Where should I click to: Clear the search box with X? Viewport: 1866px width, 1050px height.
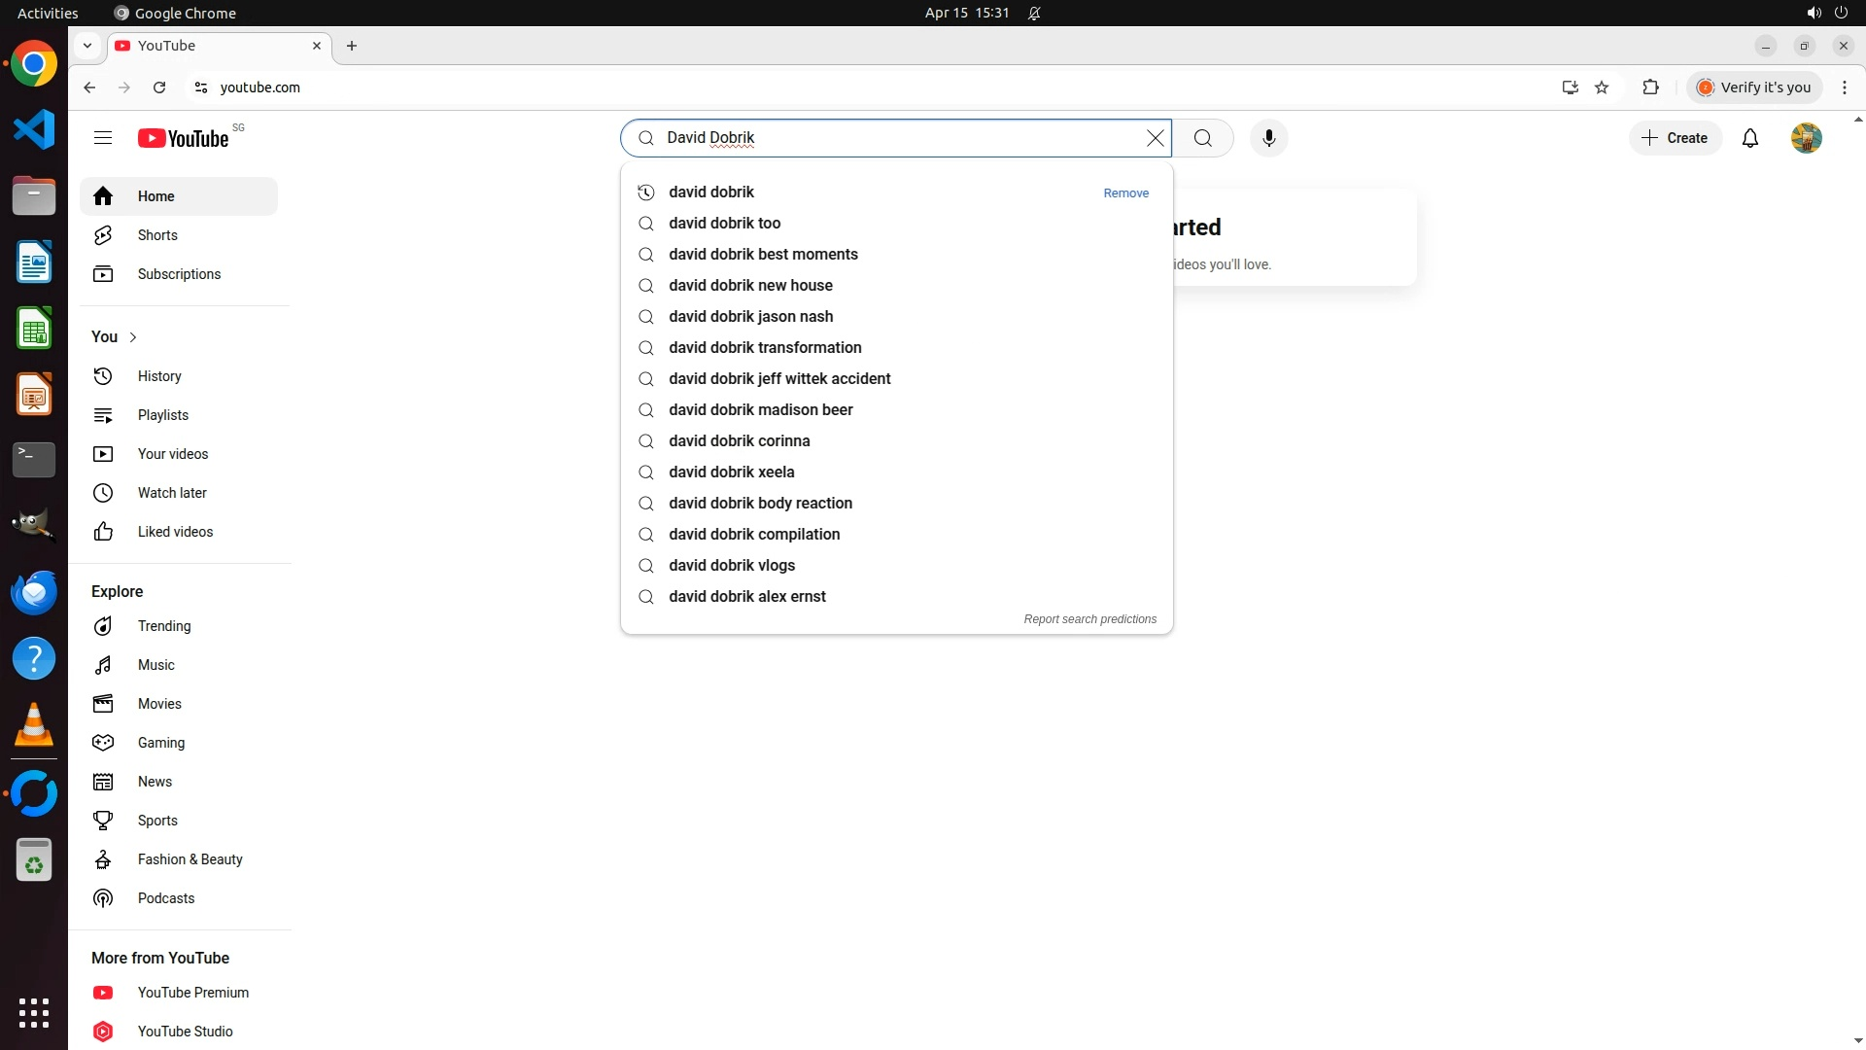(1155, 138)
